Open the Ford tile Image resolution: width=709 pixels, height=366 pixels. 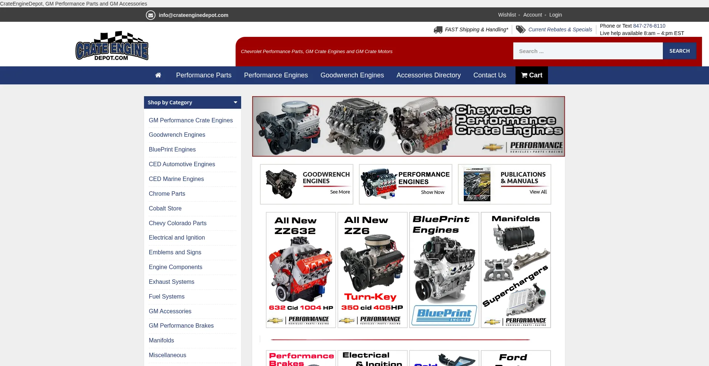[x=516, y=358]
